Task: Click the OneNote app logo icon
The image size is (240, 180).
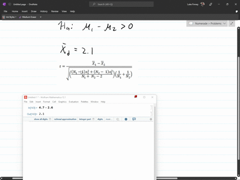Action: pos(4,4)
